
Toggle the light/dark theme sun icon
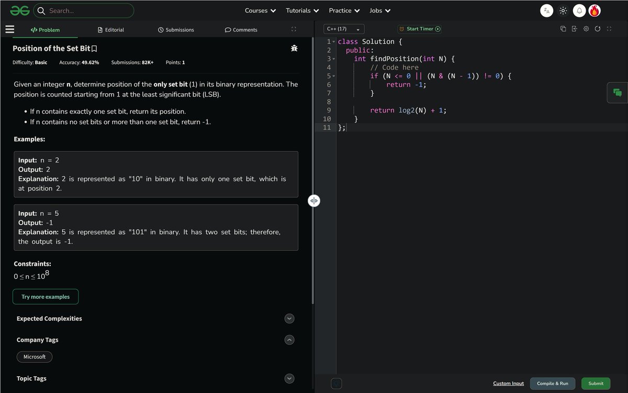click(563, 10)
